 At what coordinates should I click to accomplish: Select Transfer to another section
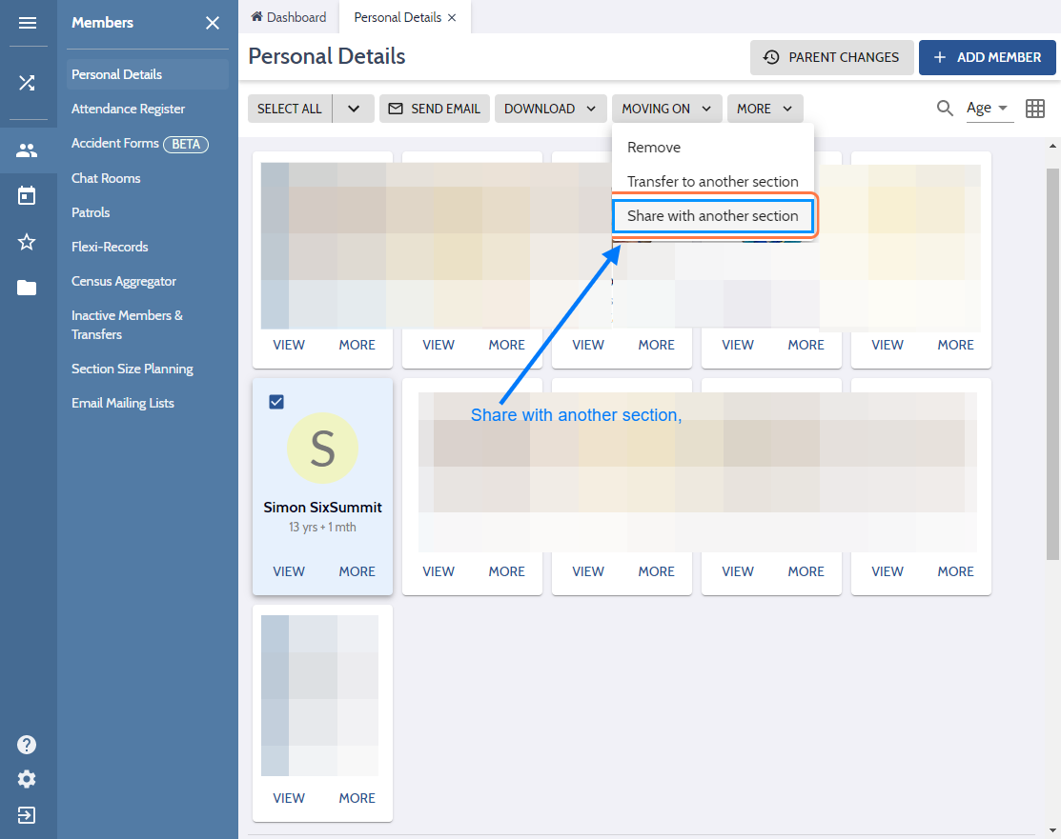(713, 182)
